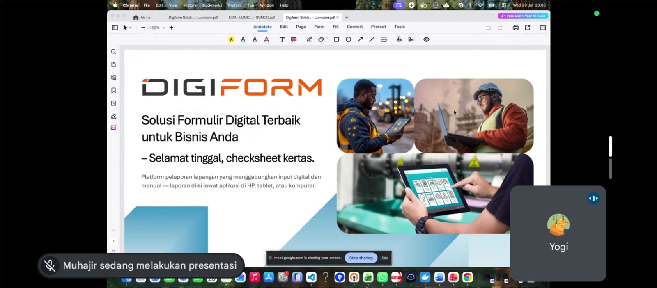This screenshot has width=657, height=288.
Task: Open the Window menu in menu bar
Action: point(267,5)
